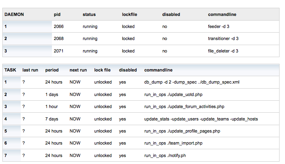Click the pid 2066 cell
The width and height of the screenshot is (285, 164).
point(59,26)
